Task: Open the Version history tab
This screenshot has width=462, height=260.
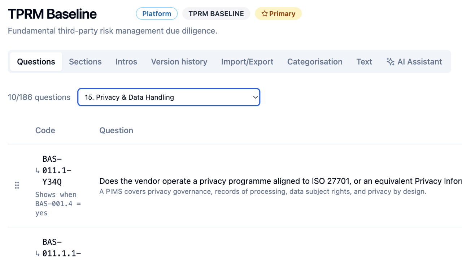Action: click(179, 62)
